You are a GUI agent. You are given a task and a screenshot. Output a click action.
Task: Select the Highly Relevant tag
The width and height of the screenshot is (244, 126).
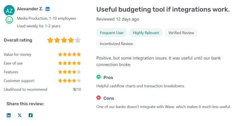tap(146, 33)
